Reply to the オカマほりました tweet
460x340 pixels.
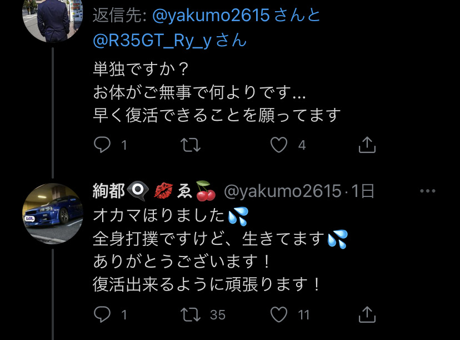pos(102,314)
